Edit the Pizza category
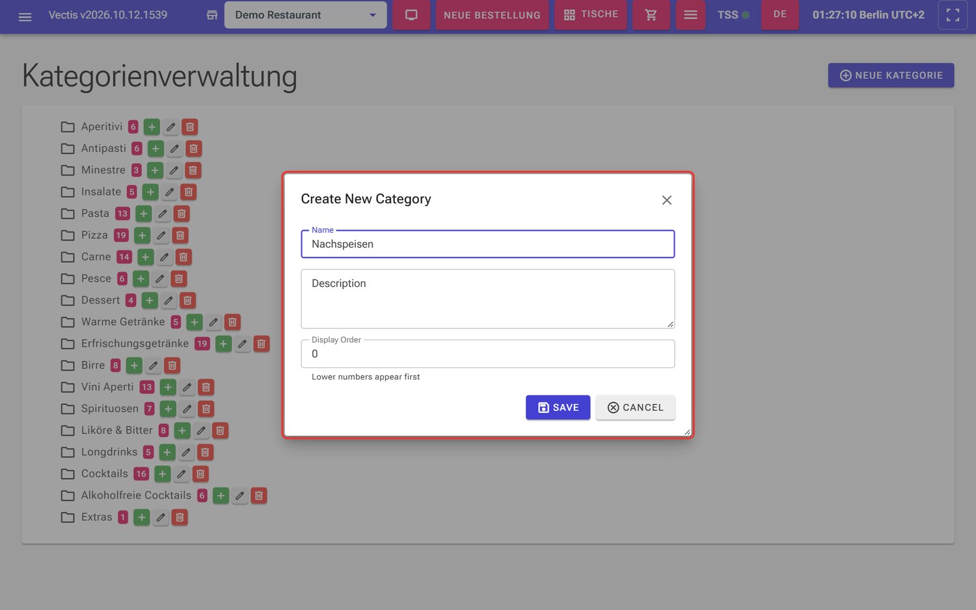This screenshot has width=976, height=610. point(161,235)
